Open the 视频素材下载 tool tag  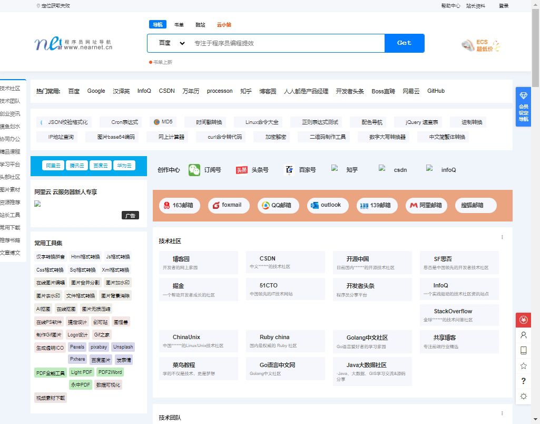tap(50, 398)
